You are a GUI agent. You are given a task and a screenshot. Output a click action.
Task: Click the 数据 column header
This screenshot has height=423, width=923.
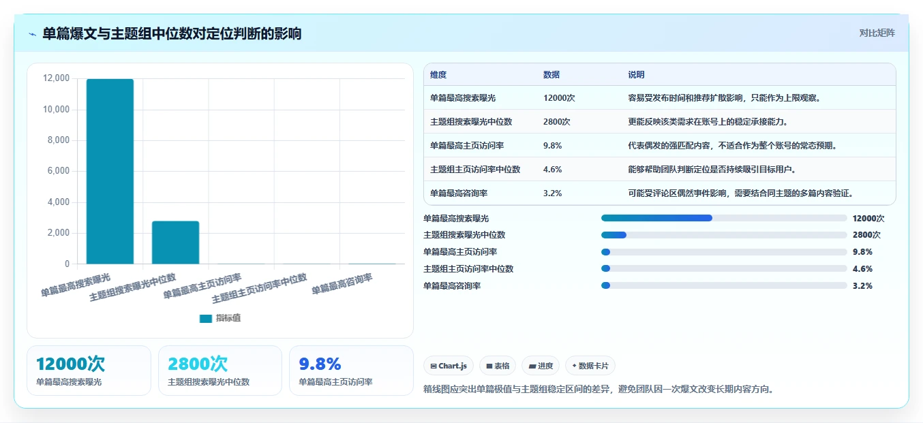(x=551, y=75)
